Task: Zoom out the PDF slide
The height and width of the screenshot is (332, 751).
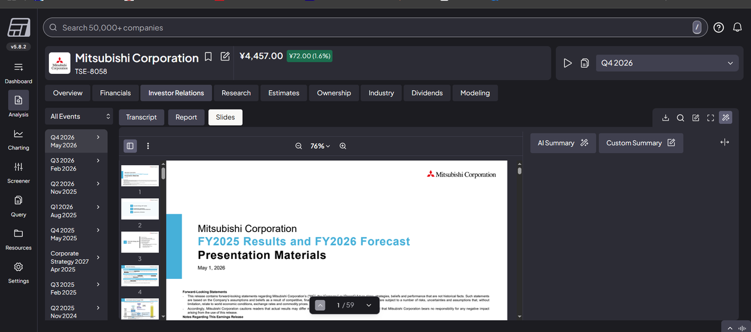Action: (x=299, y=146)
